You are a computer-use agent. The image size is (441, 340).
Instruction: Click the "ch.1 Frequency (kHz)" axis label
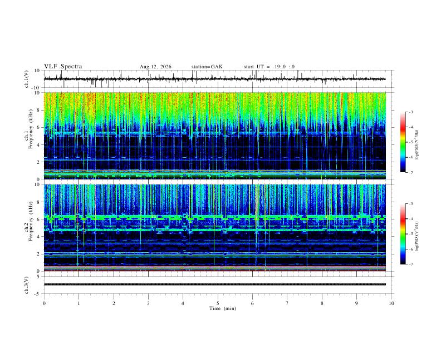coord(30,136)
